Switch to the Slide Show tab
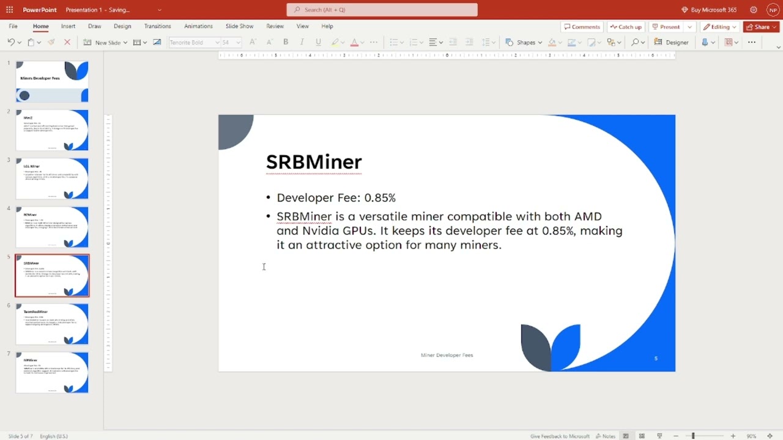 (239, 26)
